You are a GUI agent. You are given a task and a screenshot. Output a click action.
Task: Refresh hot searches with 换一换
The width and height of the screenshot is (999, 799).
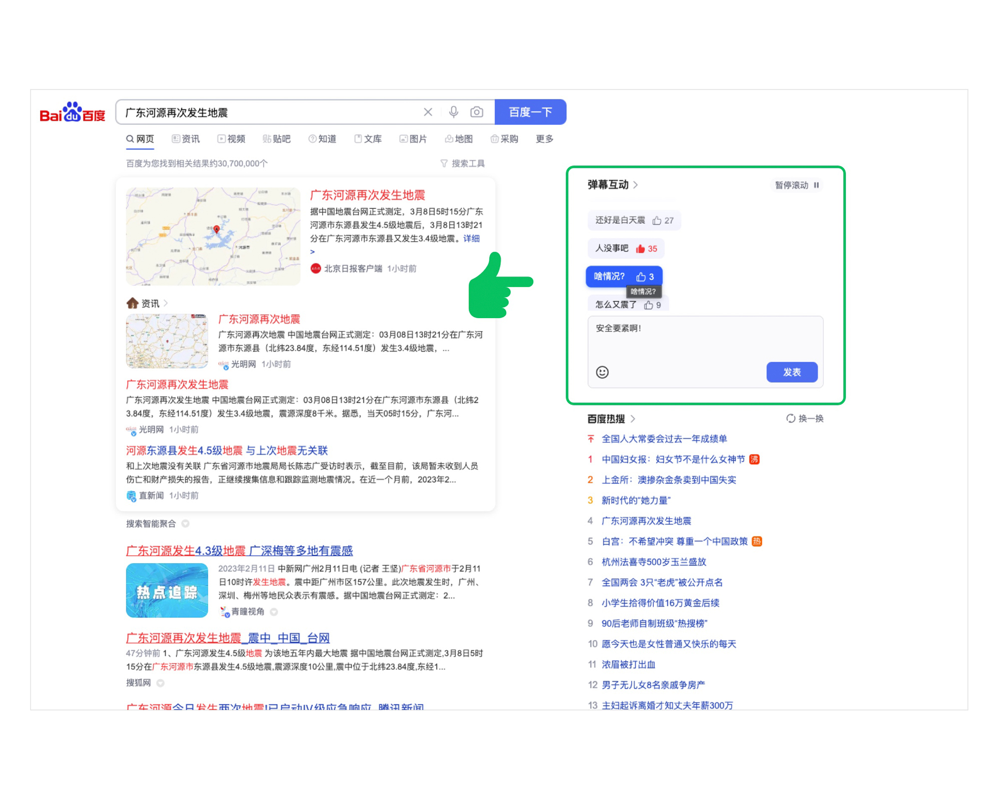point(805,418)
